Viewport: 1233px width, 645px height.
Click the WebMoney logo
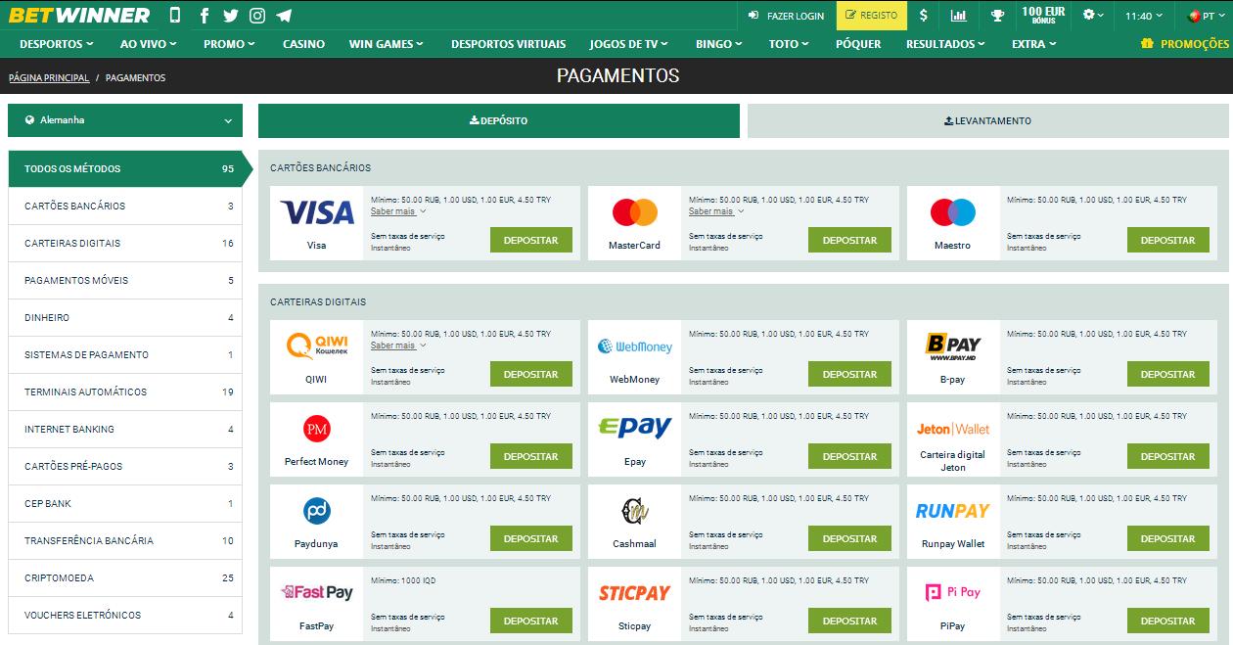(x=634, y=346)
